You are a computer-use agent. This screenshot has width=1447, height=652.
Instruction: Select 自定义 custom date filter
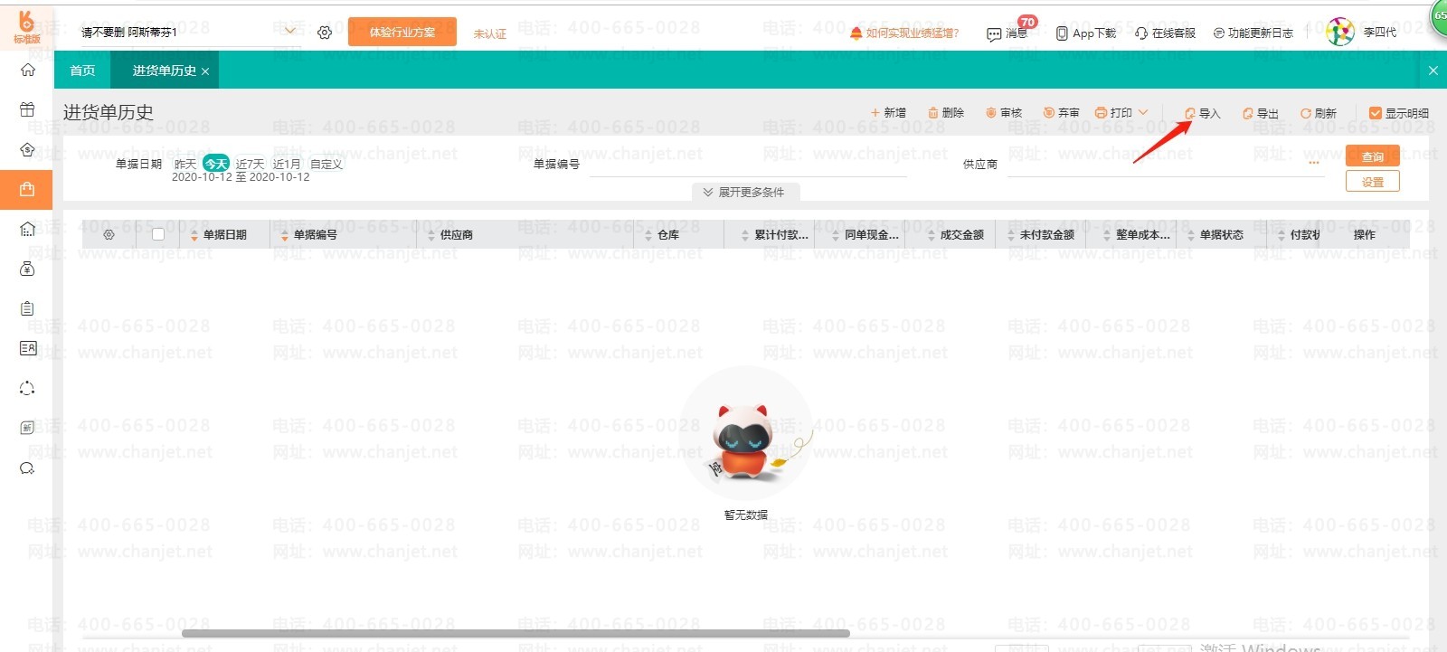point(326,164)
